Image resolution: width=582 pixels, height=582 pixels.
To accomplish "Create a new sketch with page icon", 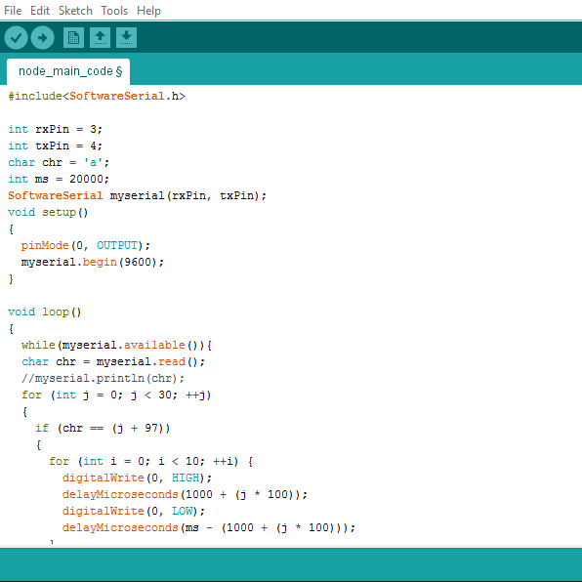I will tap(73, 37).
